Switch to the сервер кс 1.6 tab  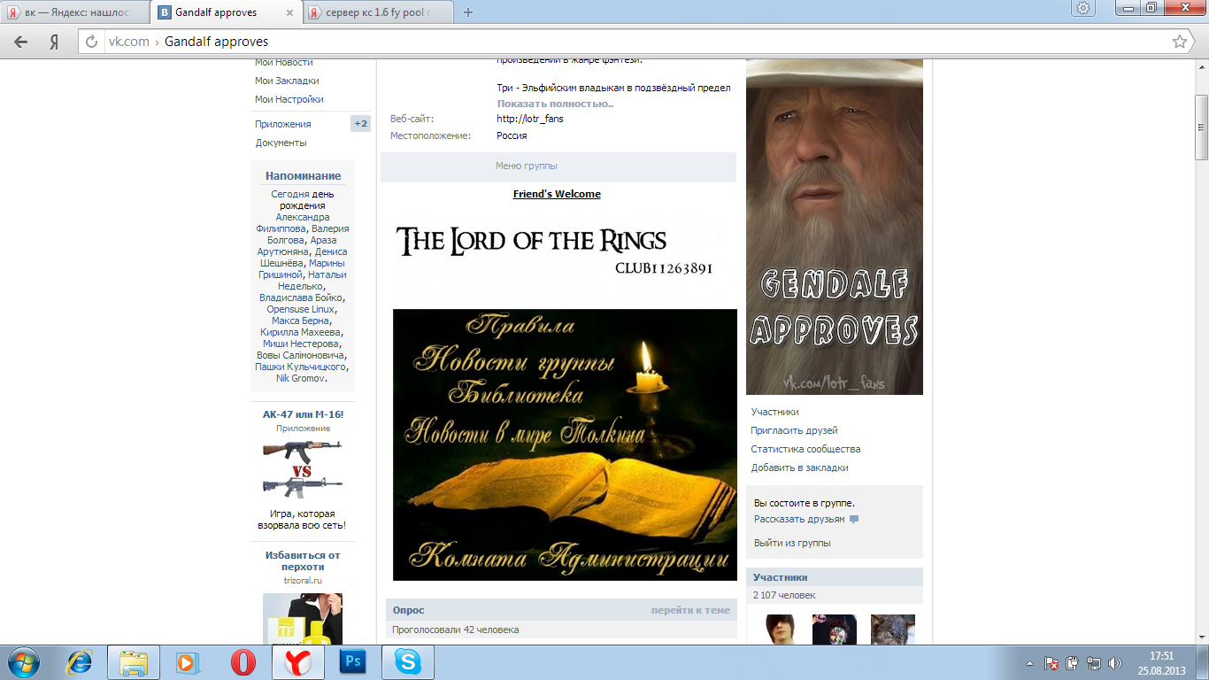pos(379,13)
